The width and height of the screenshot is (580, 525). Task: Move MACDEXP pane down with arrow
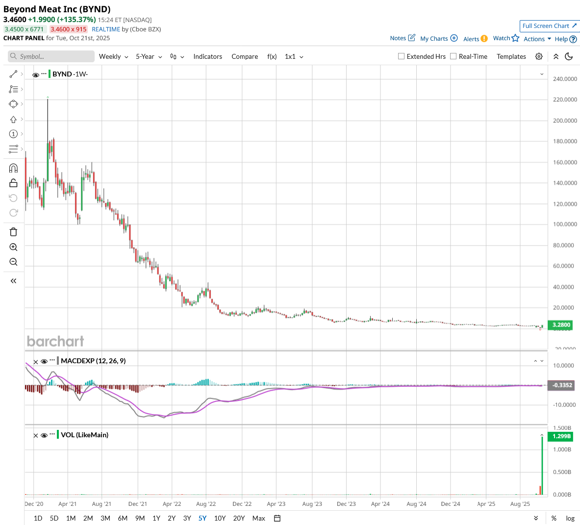click(x=542, y=361)
